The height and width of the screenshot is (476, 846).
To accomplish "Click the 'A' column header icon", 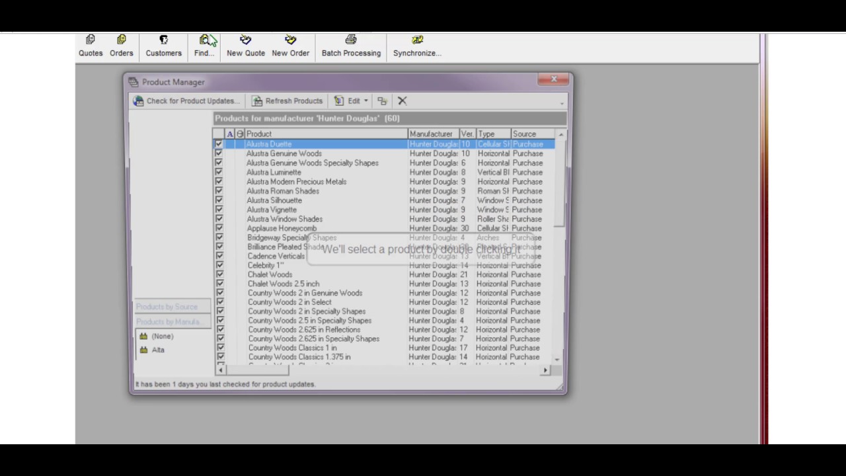I will tap(230, 134).
